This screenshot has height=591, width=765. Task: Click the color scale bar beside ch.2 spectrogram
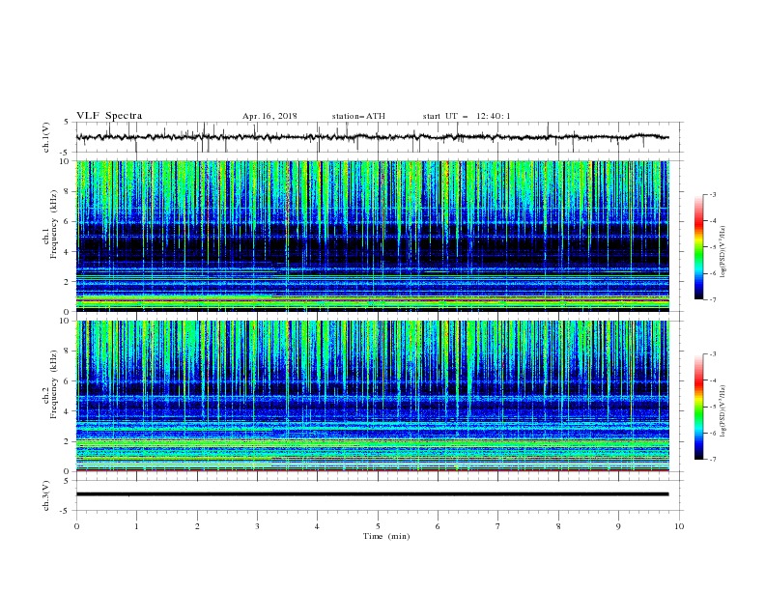[699, 407]
